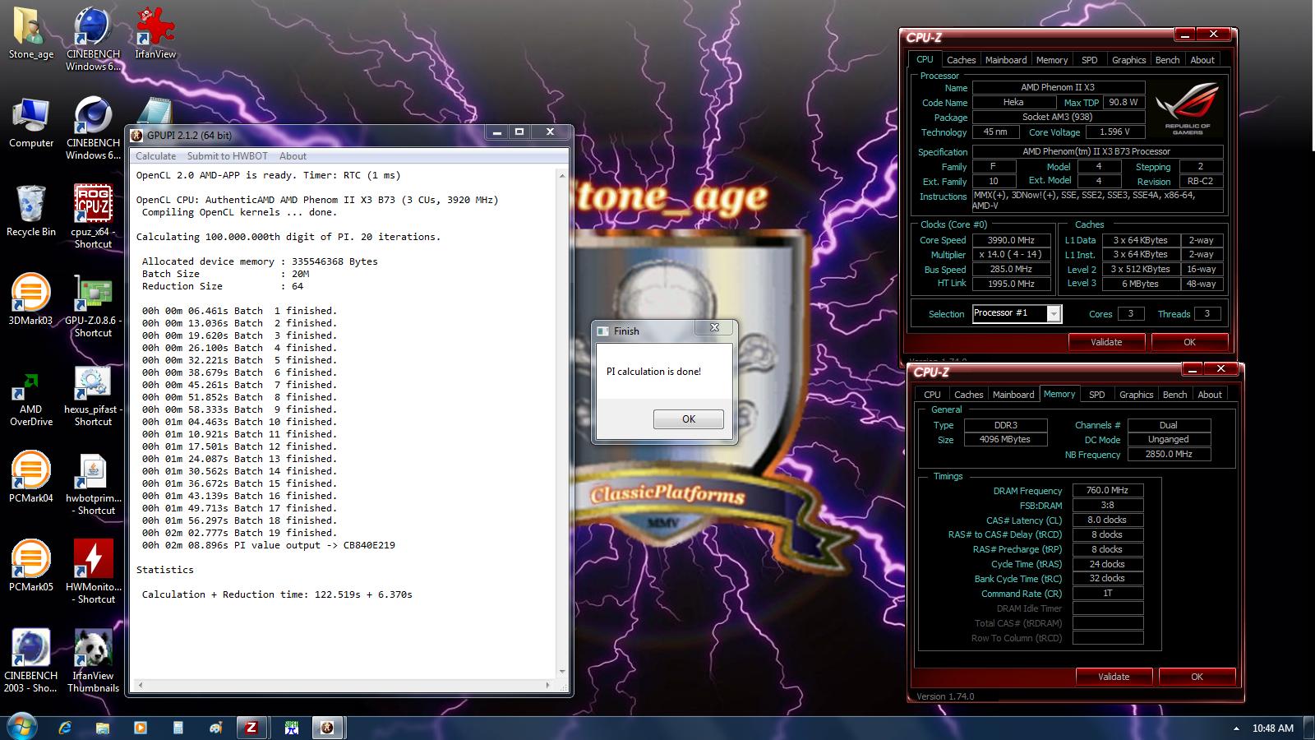Launch Internet Explorer from the taskbar
The image size is (1315, 740).
pos(65,728)
